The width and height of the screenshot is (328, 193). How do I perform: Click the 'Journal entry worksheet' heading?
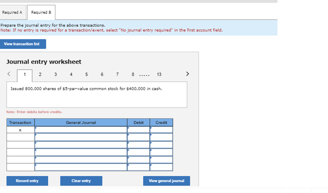(44, 62)
